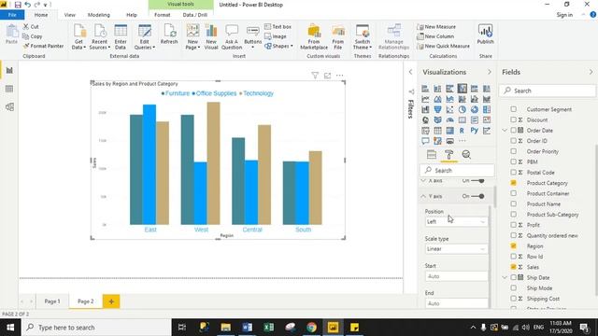This screenshot has width=598, height=336.
Task: Select the clustered column chart visual
Action: [x=463, y=89]
